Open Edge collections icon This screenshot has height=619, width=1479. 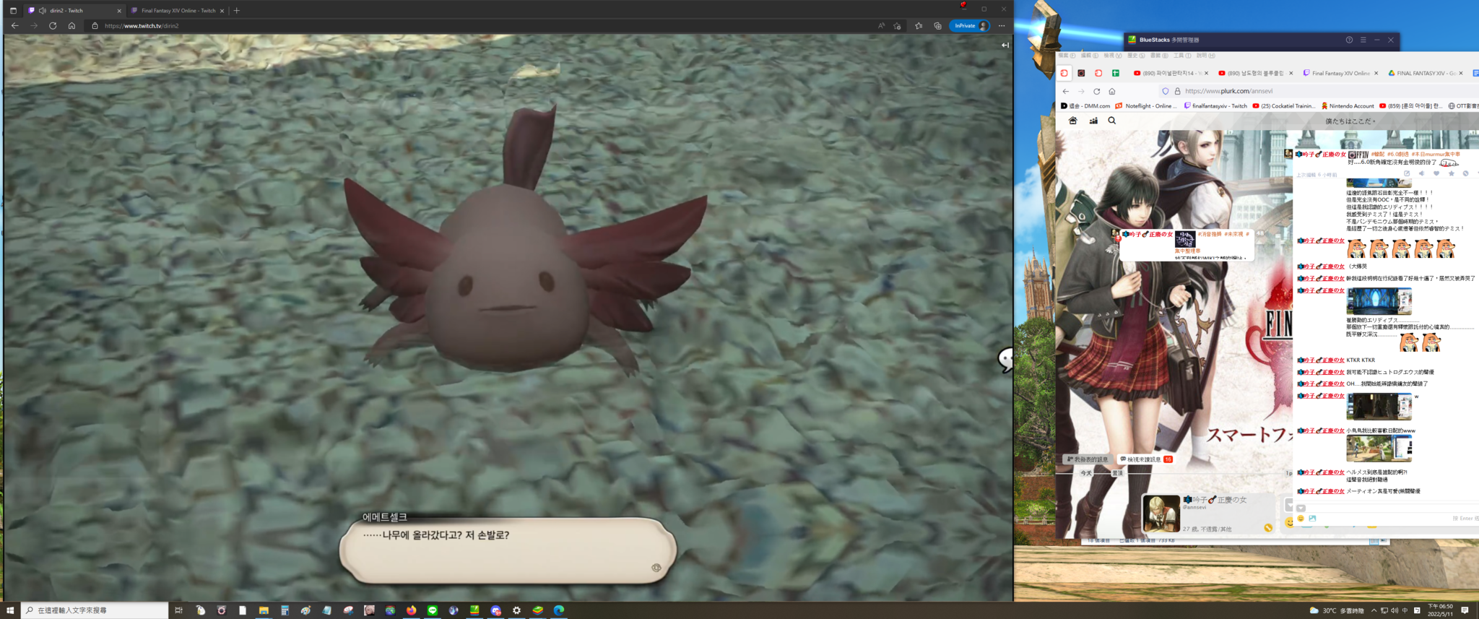pyautogui.click(x=937, y=26)
